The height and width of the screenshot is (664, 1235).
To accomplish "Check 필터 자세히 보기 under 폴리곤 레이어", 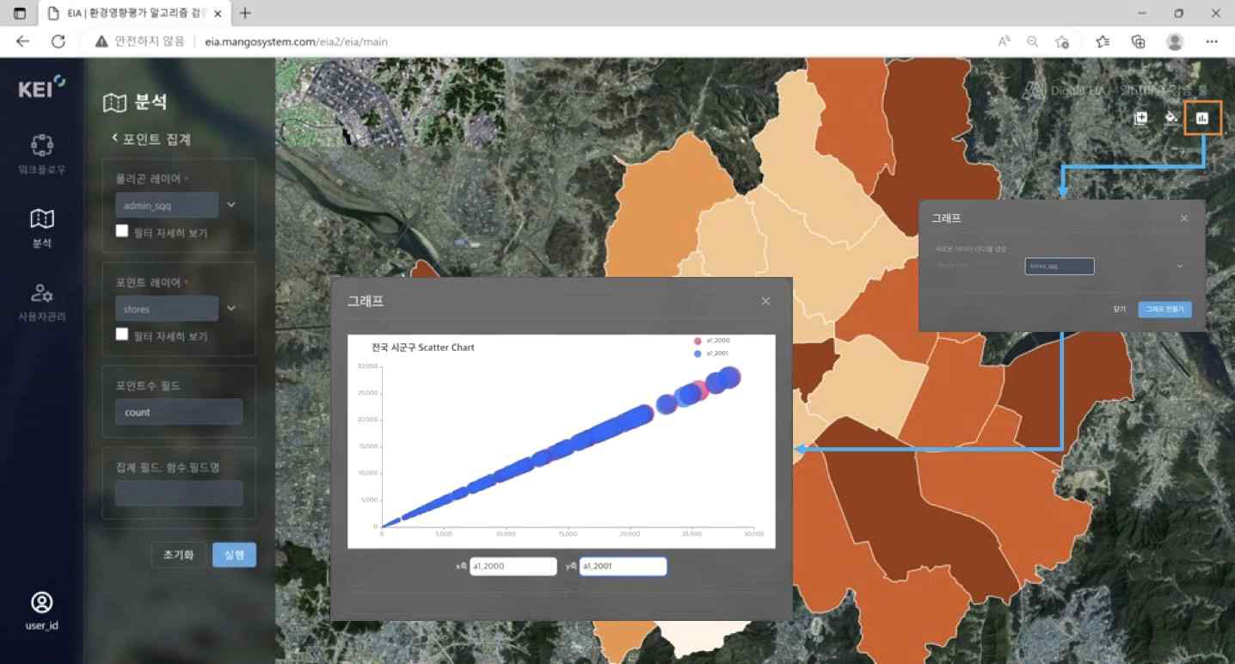I will (122, 231).
